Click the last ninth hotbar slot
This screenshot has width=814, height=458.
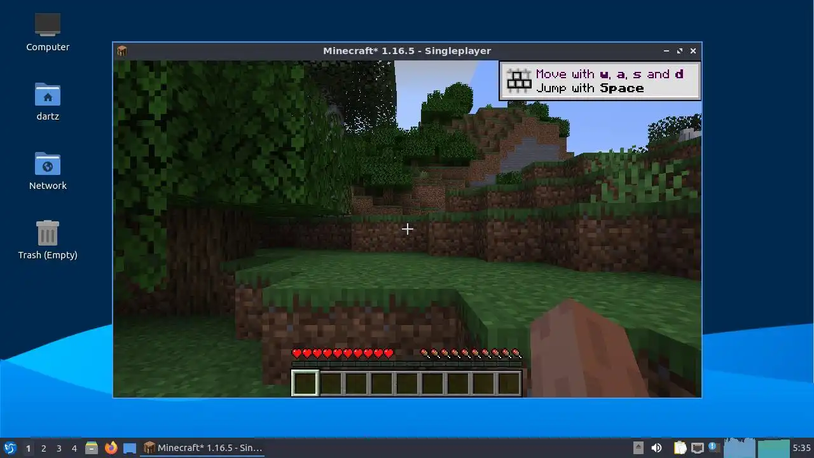coord(509,383)
